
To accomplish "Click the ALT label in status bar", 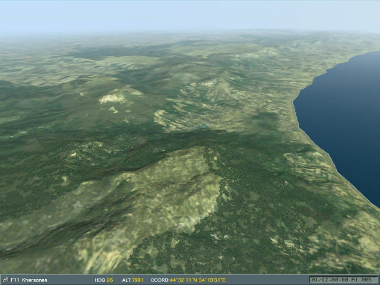I will point(126,280).
